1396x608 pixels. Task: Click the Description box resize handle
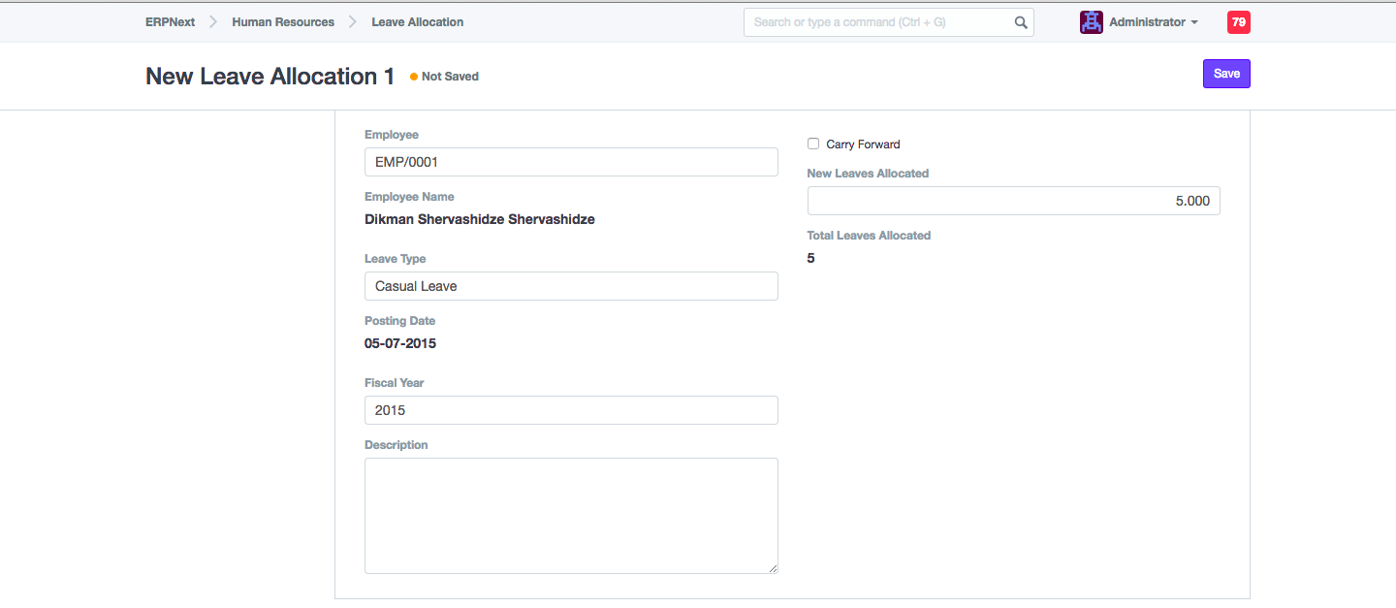pos(773,568)
